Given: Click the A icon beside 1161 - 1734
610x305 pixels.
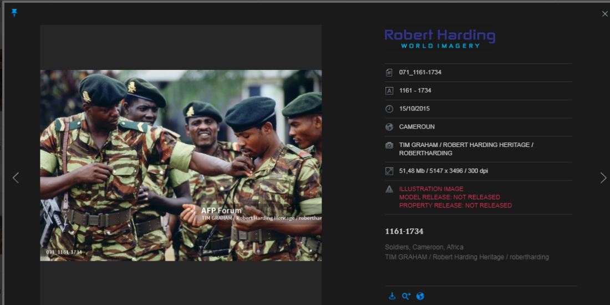Looking at the screenshot, I should pos(389,90).
